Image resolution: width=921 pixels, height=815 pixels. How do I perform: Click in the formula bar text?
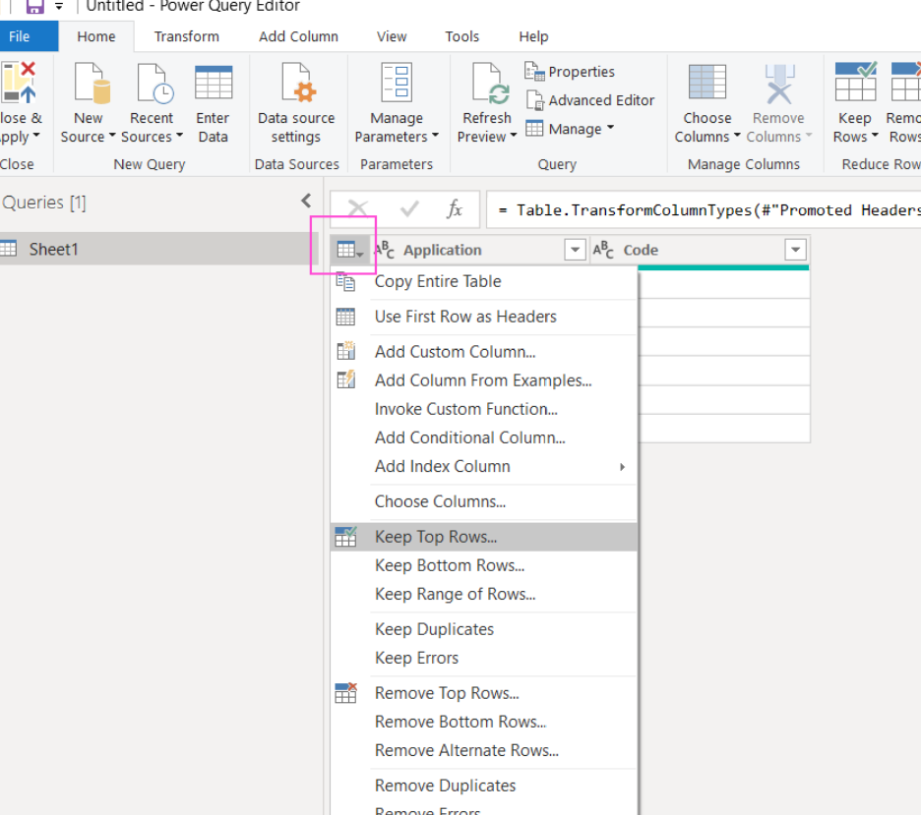point(704,209)
